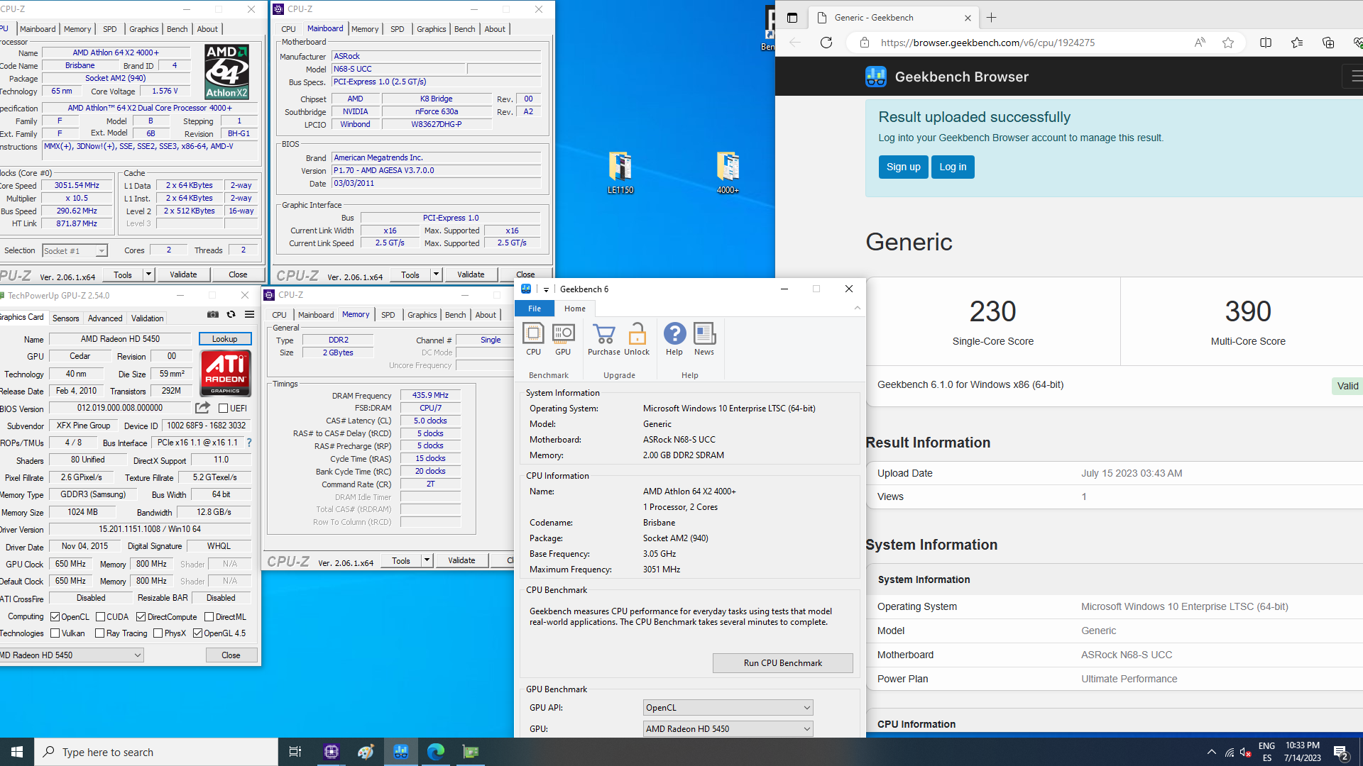The width and height of the screenshot is (1363, 766).
Task: Toggle OpenGL 4.5 checkbox in GPU-Z
Action: [197, 633]
